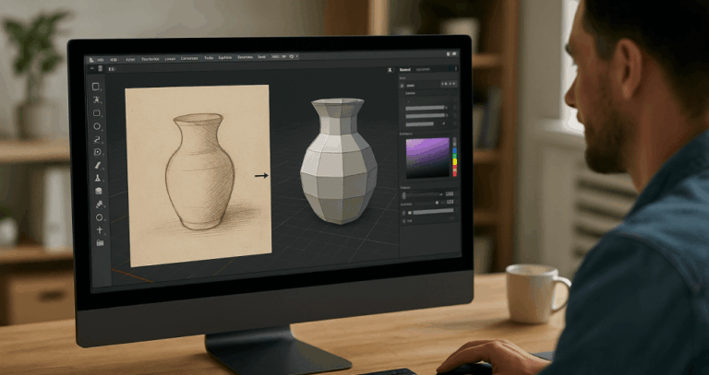Expand the section header below the object name row
The height and width of the screenshot is (375, 709).
[x=409, y=93]
